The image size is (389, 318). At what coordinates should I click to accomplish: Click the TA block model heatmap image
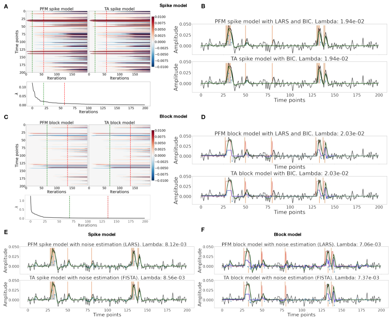120,155
